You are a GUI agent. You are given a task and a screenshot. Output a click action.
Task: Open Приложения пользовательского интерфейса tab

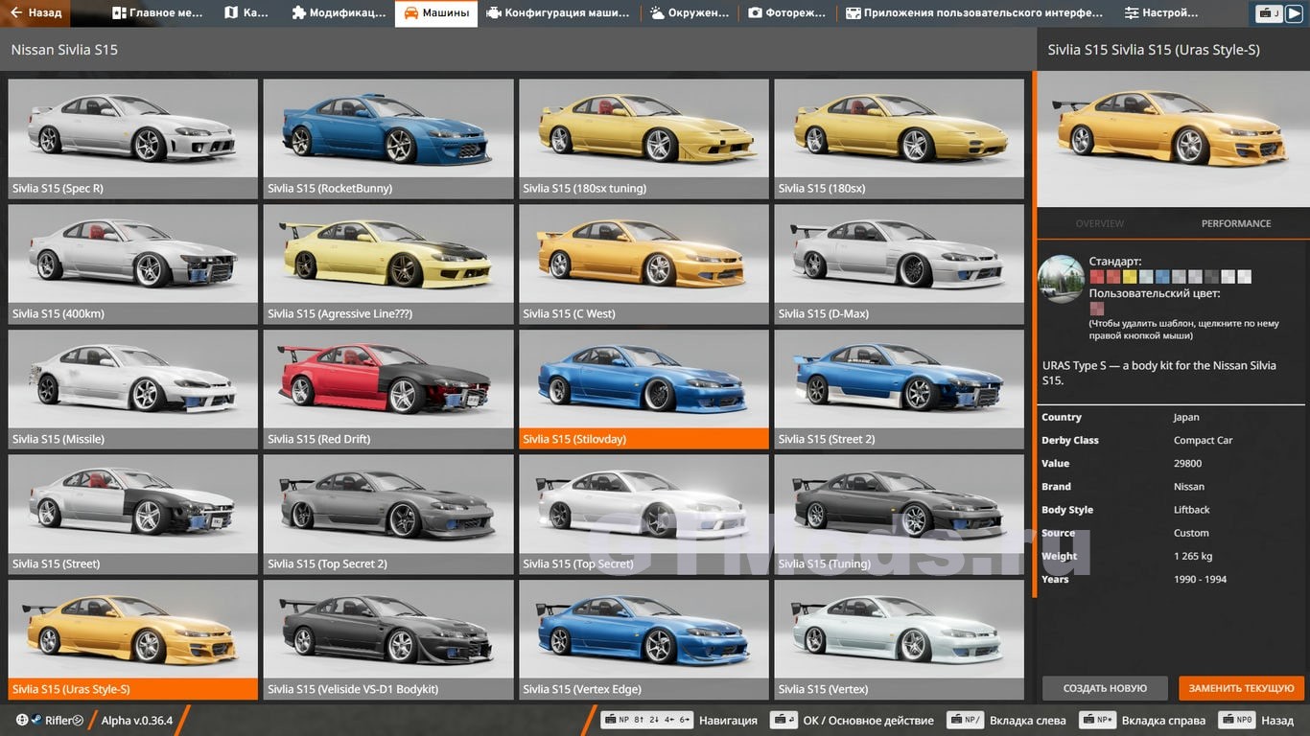(x=974, y=13)
